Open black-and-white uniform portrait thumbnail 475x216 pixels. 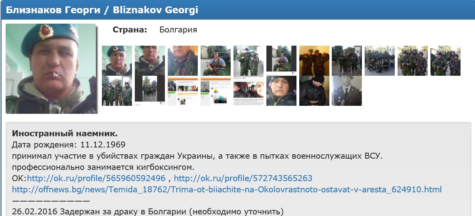coord(347,91)
